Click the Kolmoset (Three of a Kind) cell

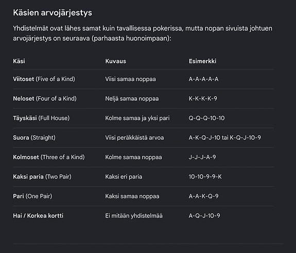pyautogui.click(x=49, y=157)
